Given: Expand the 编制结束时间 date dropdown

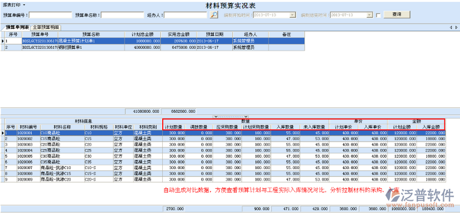Looking at the screenshot, I should [370, 15].
